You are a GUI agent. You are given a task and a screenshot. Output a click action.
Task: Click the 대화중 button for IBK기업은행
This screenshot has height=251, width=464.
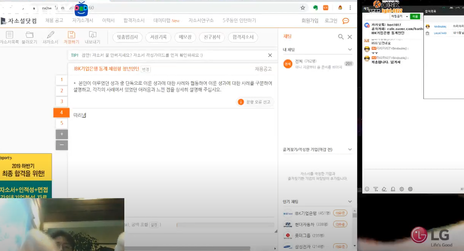[340, 213]
